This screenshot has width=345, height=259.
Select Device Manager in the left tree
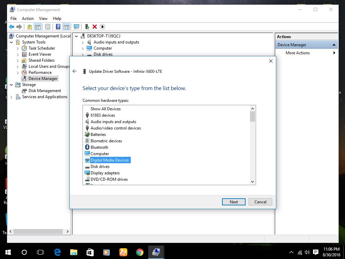43,79
